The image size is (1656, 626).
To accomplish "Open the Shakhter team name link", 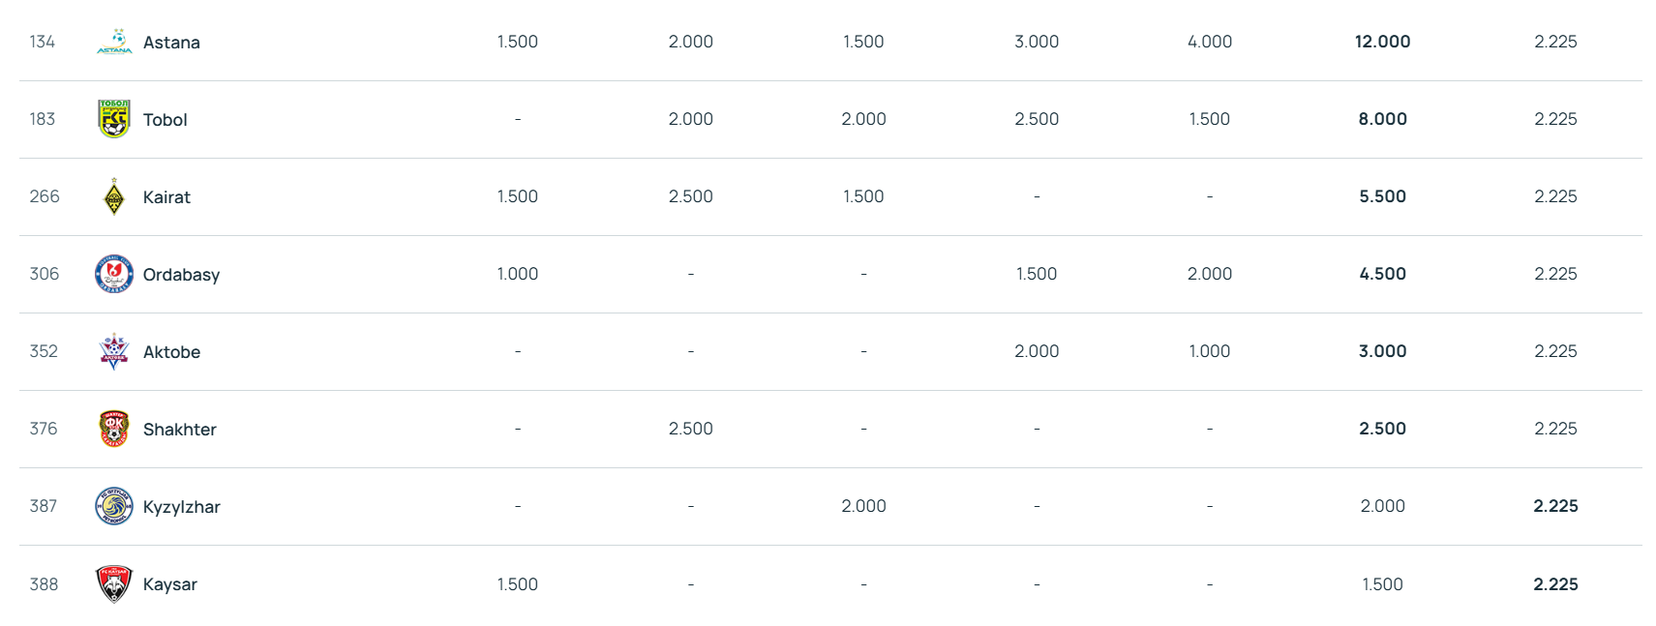I will (x=179, y=430).
